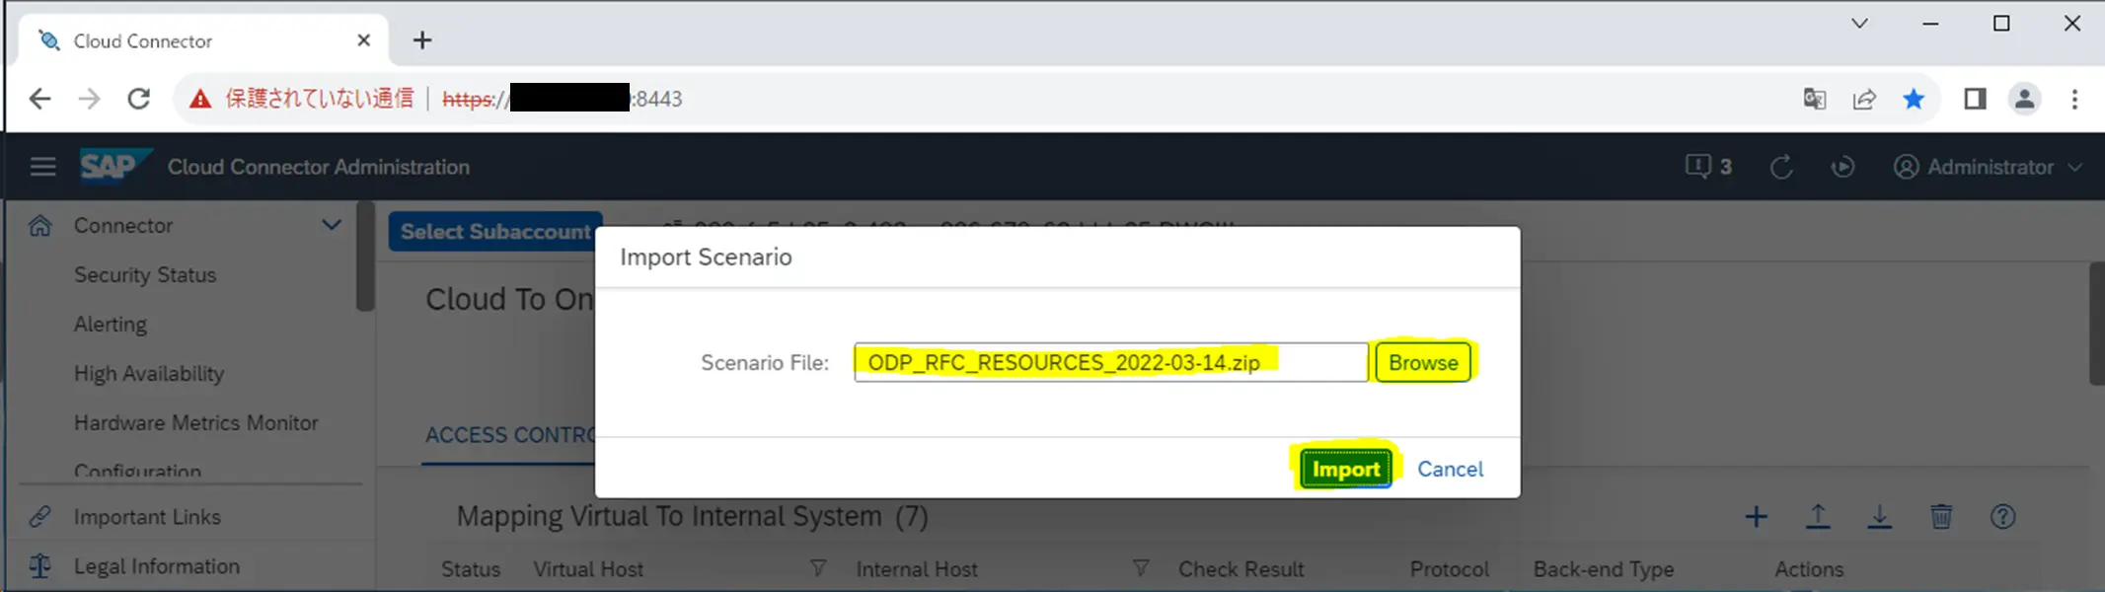Click the Check Result column header
This screenshot has width=2105, height=592.
[x=1240, y=569]
